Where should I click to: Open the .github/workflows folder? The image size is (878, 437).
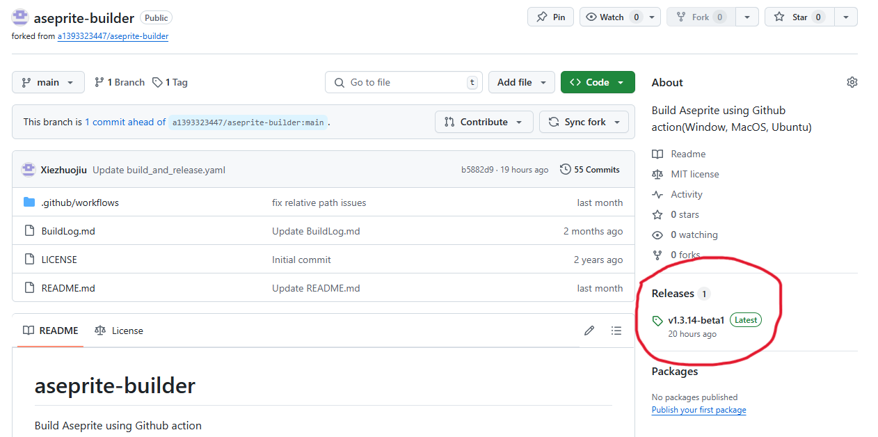coord(80,202)
